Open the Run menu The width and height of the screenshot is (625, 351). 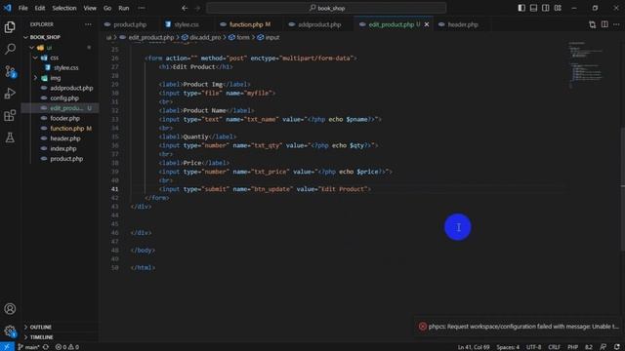pyautogui.click(x=124, y=8)
